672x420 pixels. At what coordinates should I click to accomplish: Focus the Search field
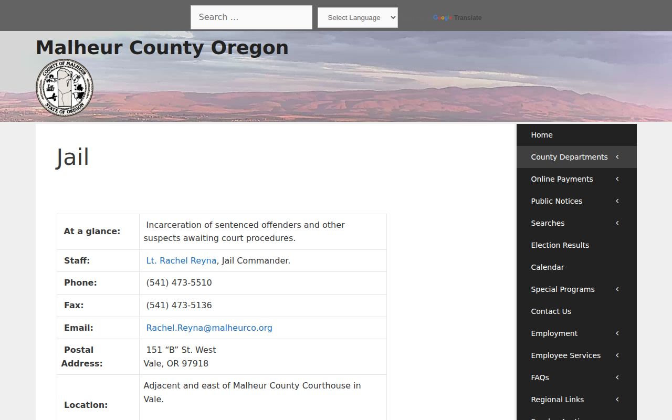click(x=251, y=17)
